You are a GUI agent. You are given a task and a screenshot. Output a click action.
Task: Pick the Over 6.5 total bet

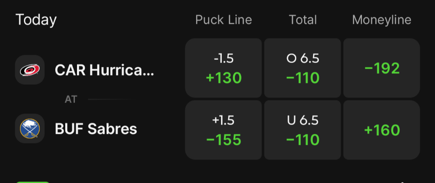click(303, 68)
